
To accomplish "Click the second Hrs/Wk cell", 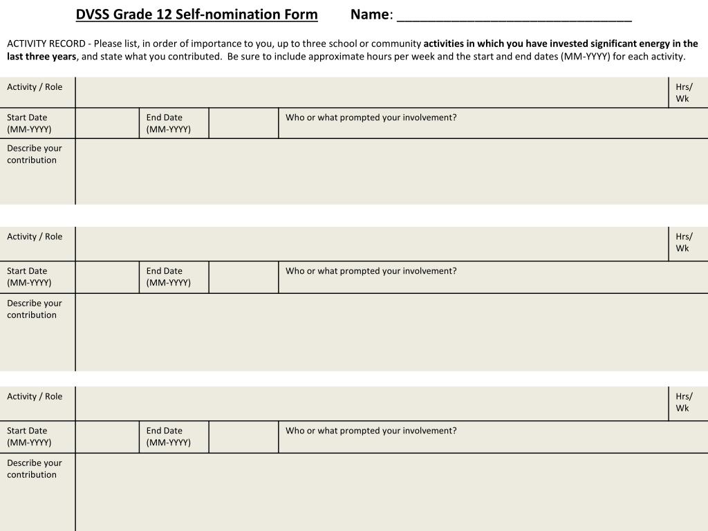I will 689,243.
